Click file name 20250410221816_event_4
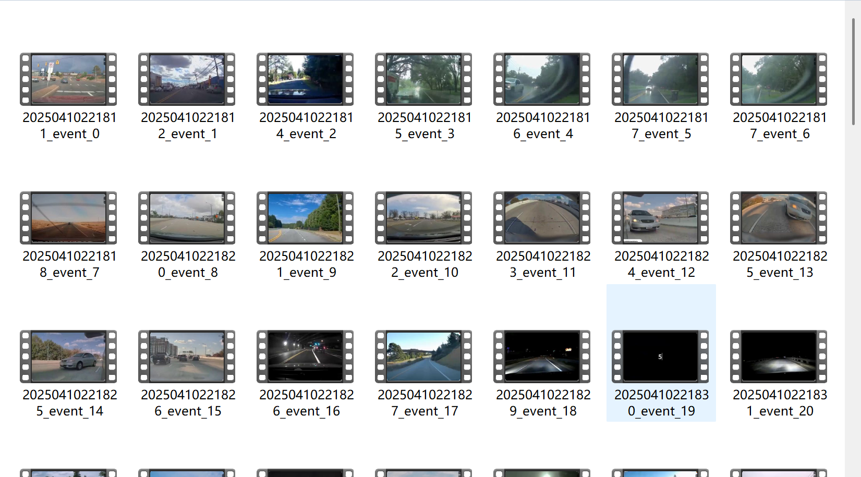 click(543, 126)
